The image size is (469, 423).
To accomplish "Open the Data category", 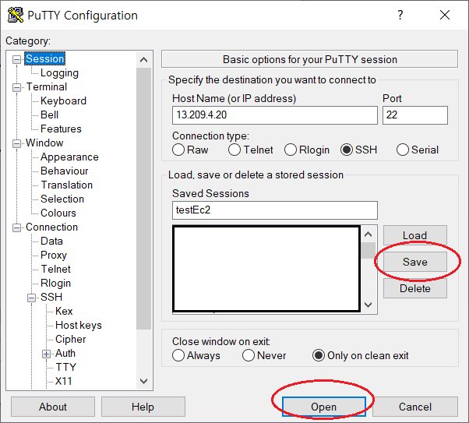I will click(x=51, y=241).
